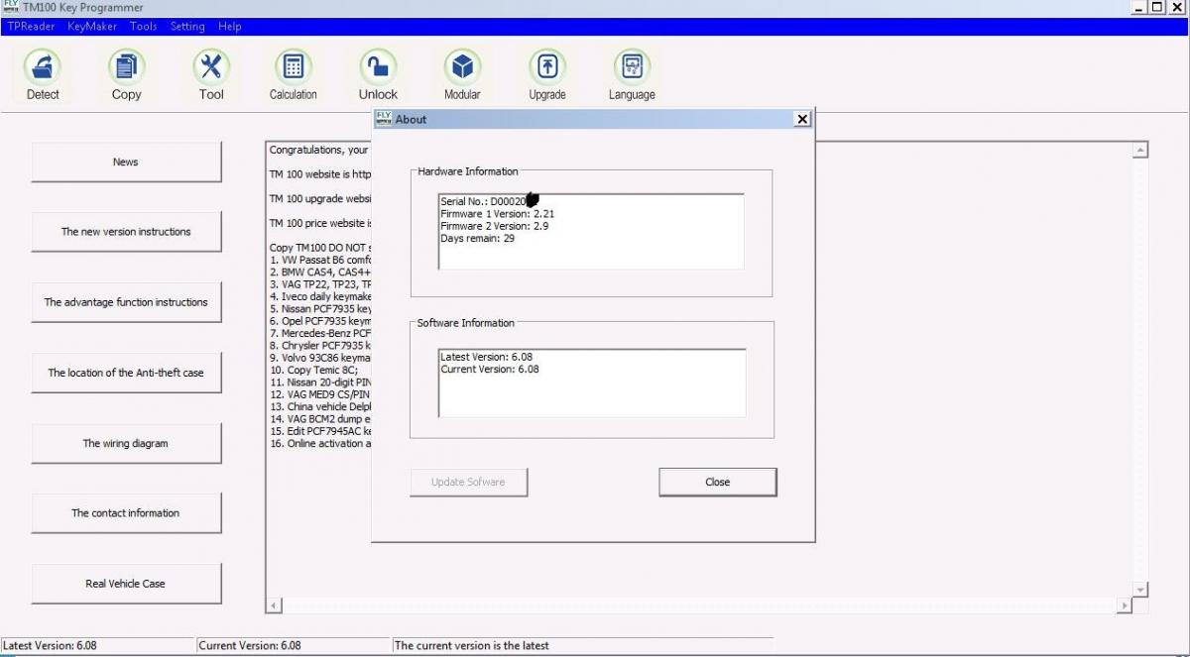Open the Copy tool icon
The height and width of the screenshot is (657, 1190).
[127, 67]
